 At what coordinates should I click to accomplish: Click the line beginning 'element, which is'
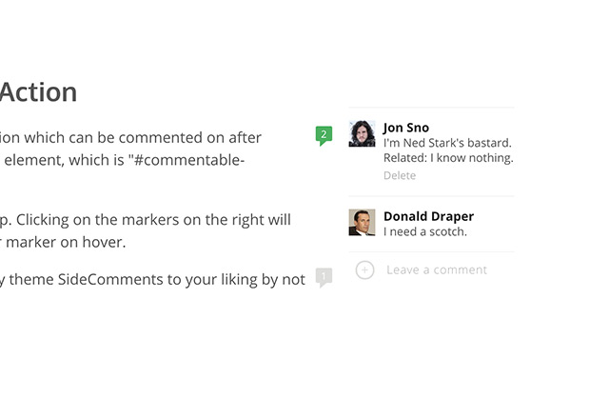122,160
